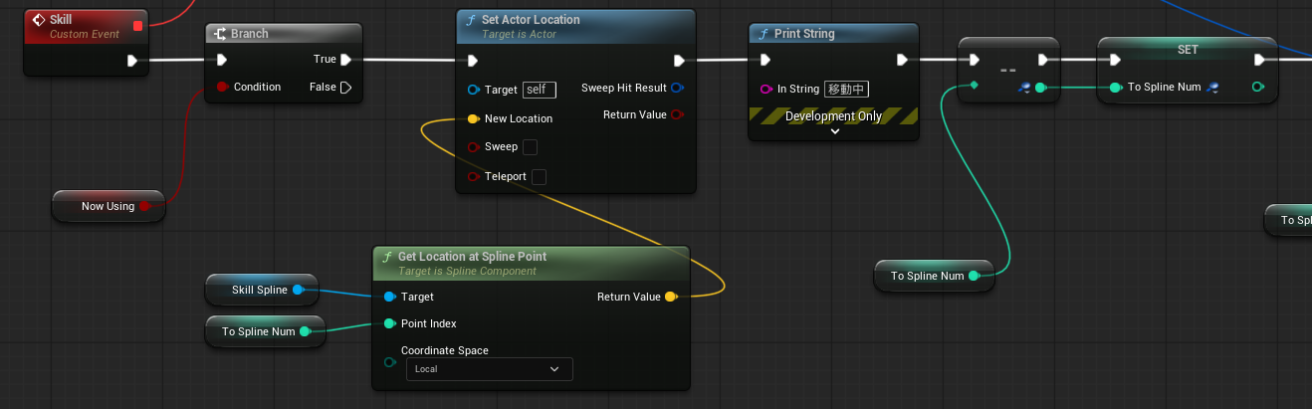The height and width of the screenshot is (409, 1312).
Task: Click the Branch node True execution pin
Action: (345, 60)
